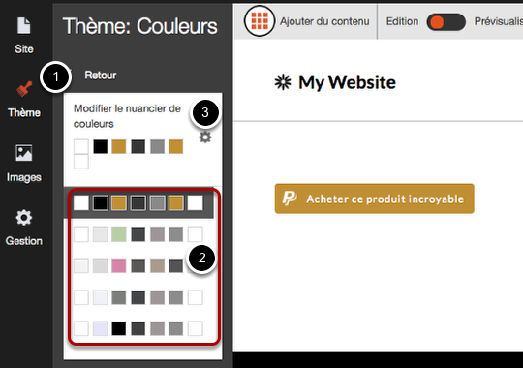Open the Site page icon
523x368 pixels.
24,26
